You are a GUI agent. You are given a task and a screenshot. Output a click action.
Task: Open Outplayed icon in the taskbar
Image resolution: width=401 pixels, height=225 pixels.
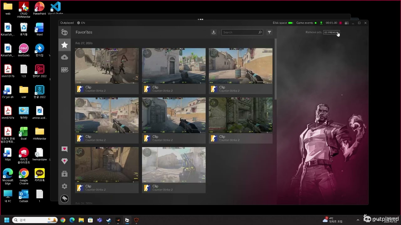[127, 220]
